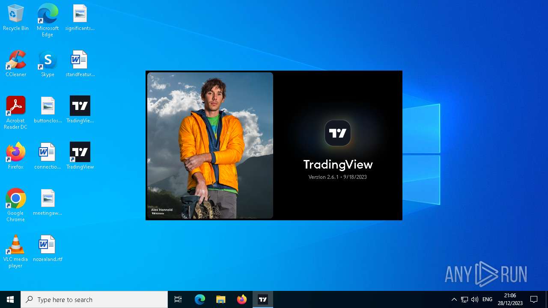Click the Alex Honnold photo on splash
The image size is (548, 308).
(210, 145)
